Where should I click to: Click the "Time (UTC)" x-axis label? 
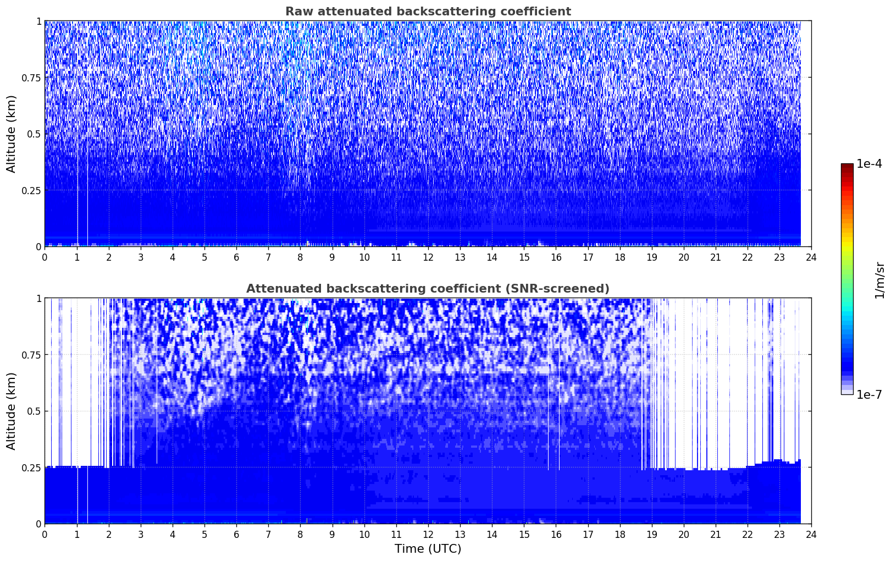tap(428, 549)
